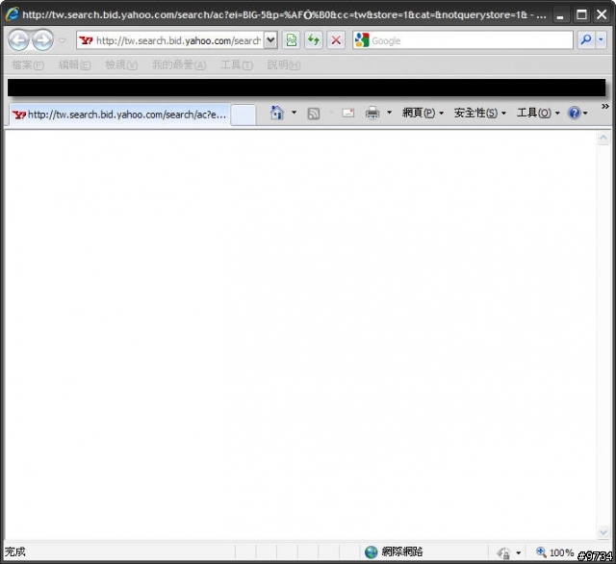Expand the Print options dropdown arrow
This screenshot has width=616, height=564.
pyautogui.click(x=389, y=113)
